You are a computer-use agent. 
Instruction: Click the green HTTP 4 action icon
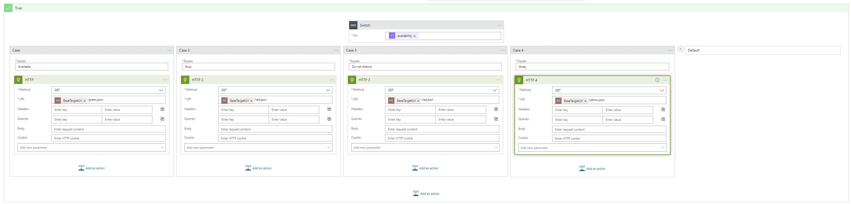(519, 80)
